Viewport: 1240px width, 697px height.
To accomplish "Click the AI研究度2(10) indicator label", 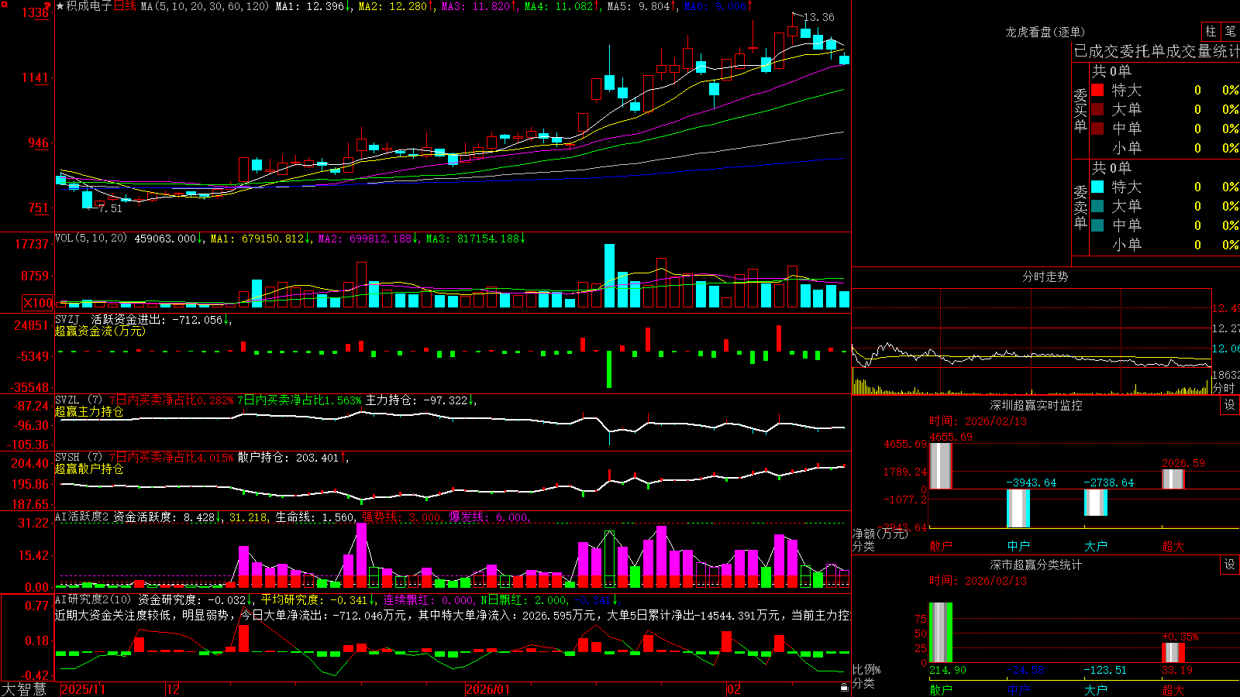I will click(x=93, y=599).
